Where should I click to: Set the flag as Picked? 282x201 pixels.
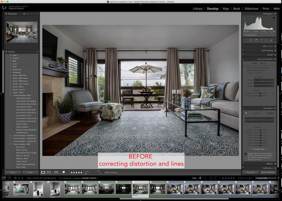64,172
